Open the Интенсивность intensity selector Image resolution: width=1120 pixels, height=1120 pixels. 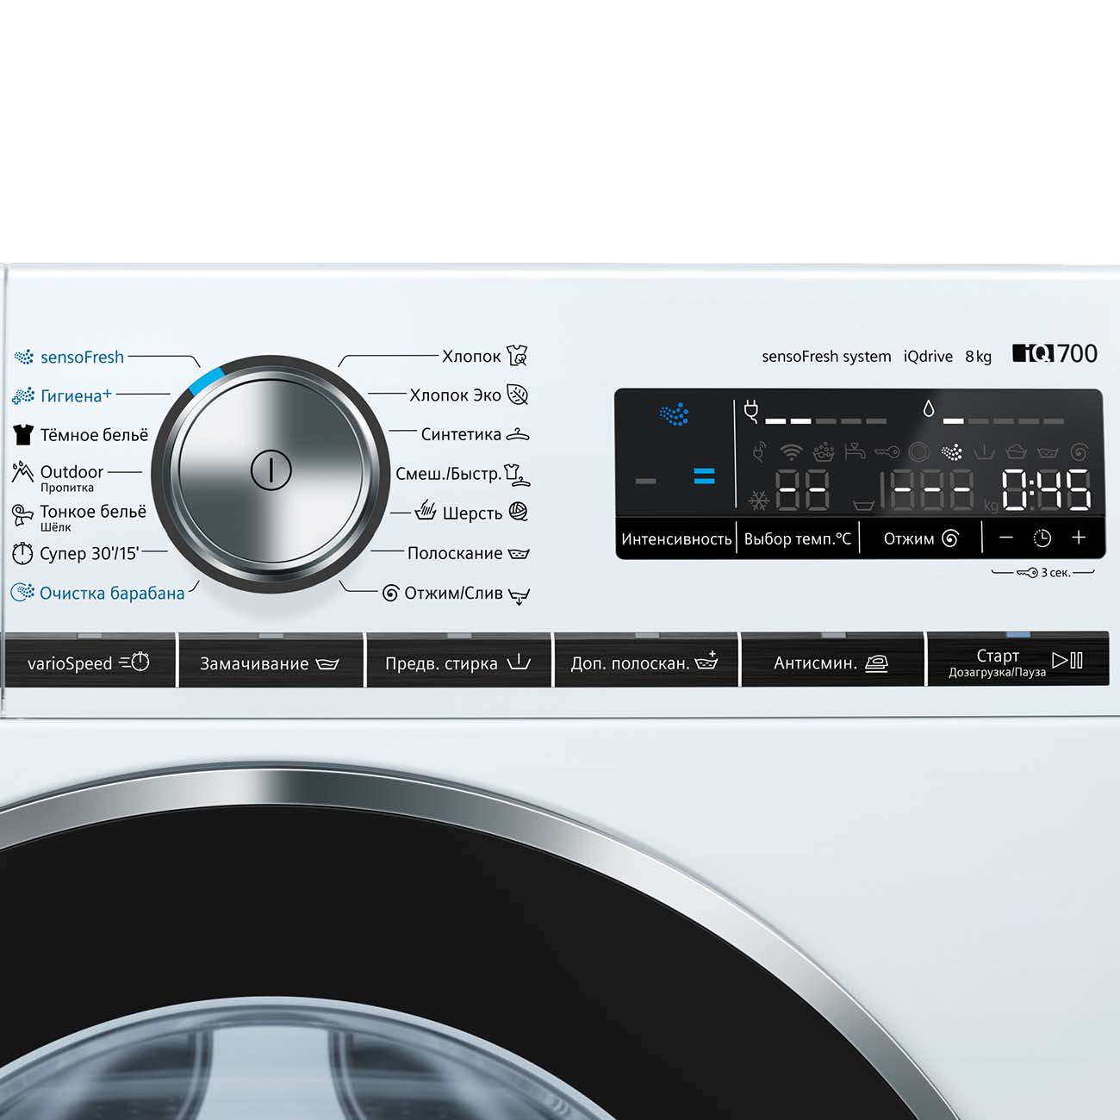(676, 538)
